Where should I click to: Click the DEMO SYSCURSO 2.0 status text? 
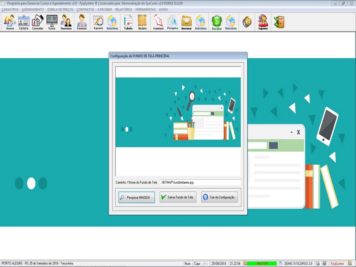pyautogui.click(x=298, y=263)
